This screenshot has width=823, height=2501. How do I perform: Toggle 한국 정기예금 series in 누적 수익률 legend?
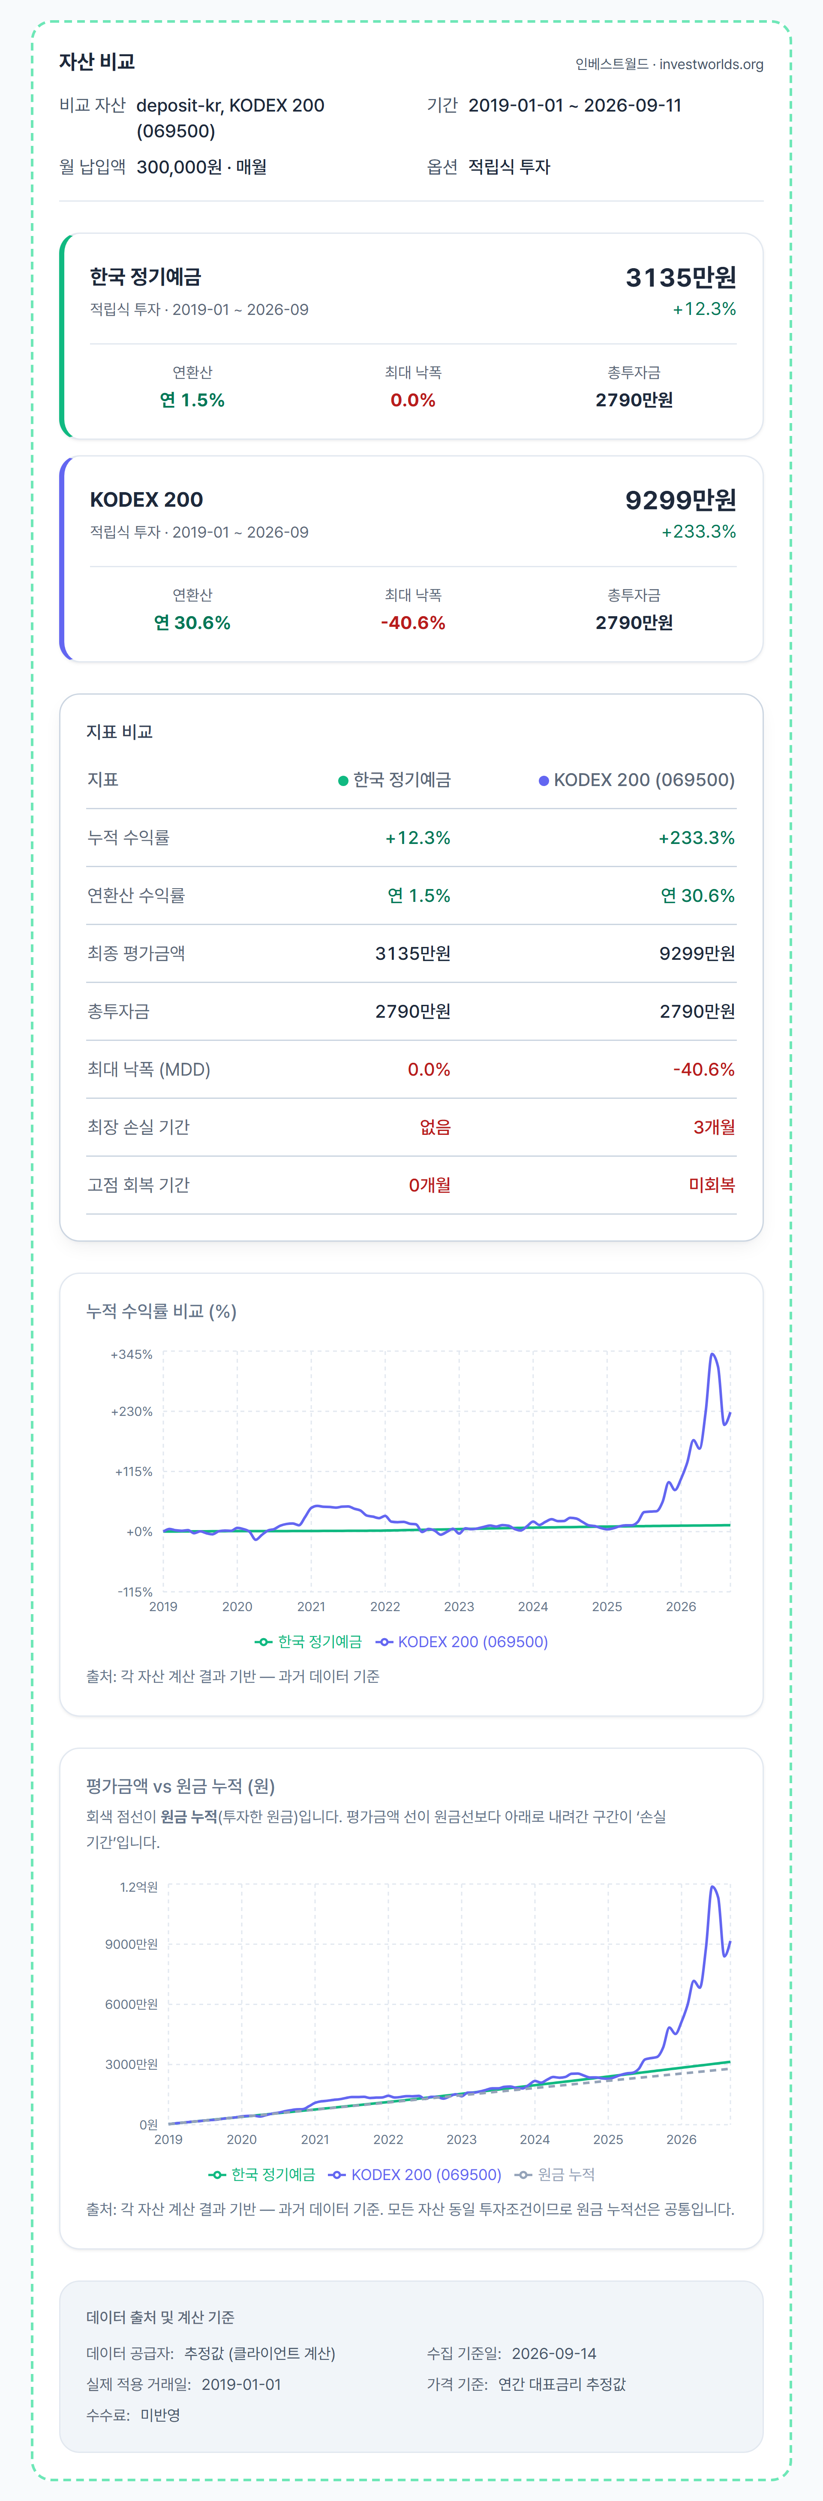(308, 1642)
